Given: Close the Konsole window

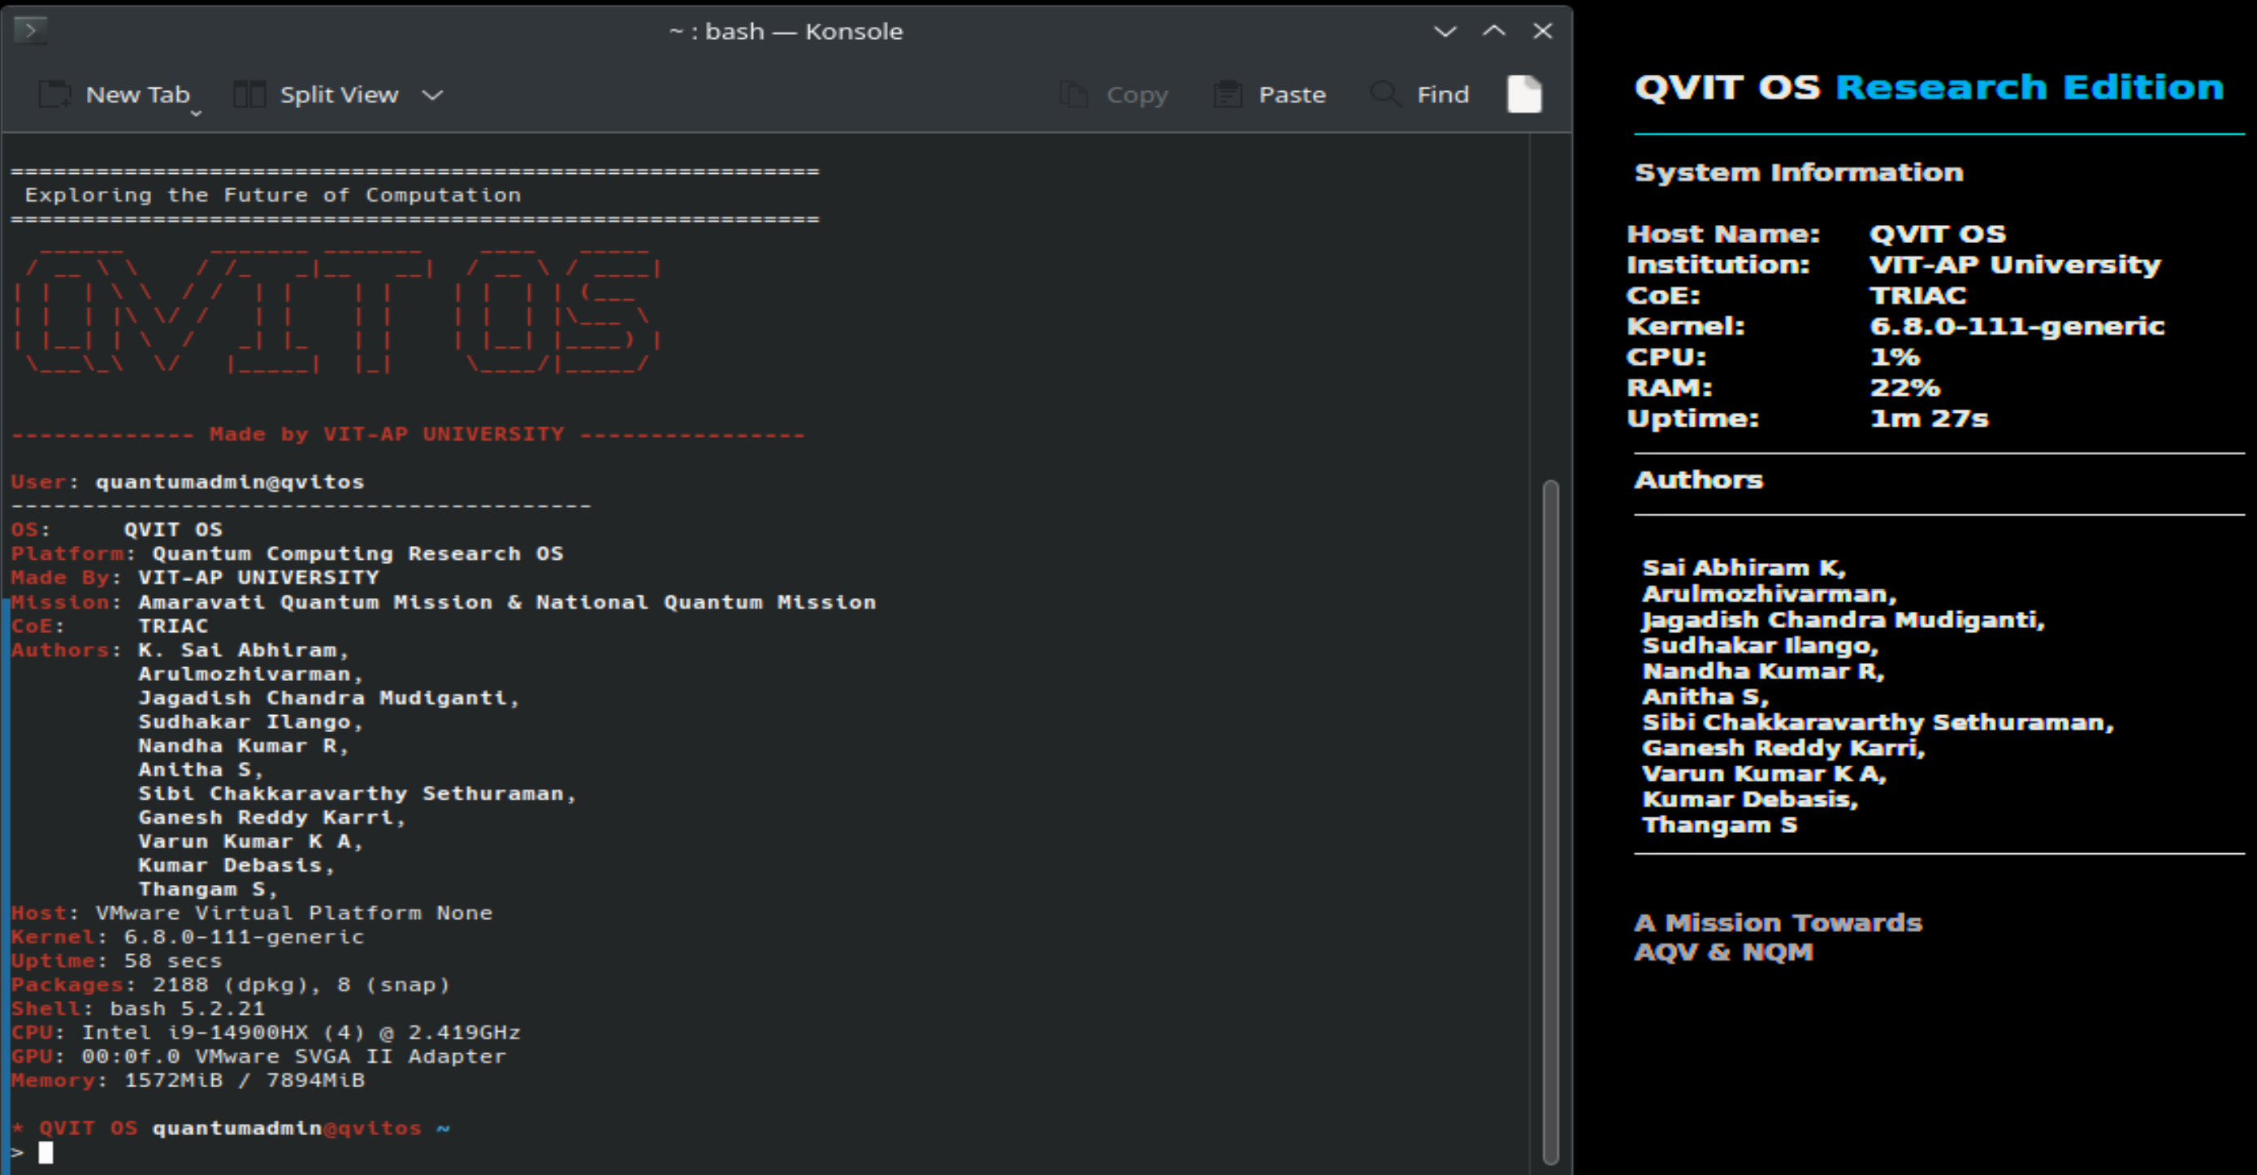Looking at the screenshot, I should click(1543, 32).
